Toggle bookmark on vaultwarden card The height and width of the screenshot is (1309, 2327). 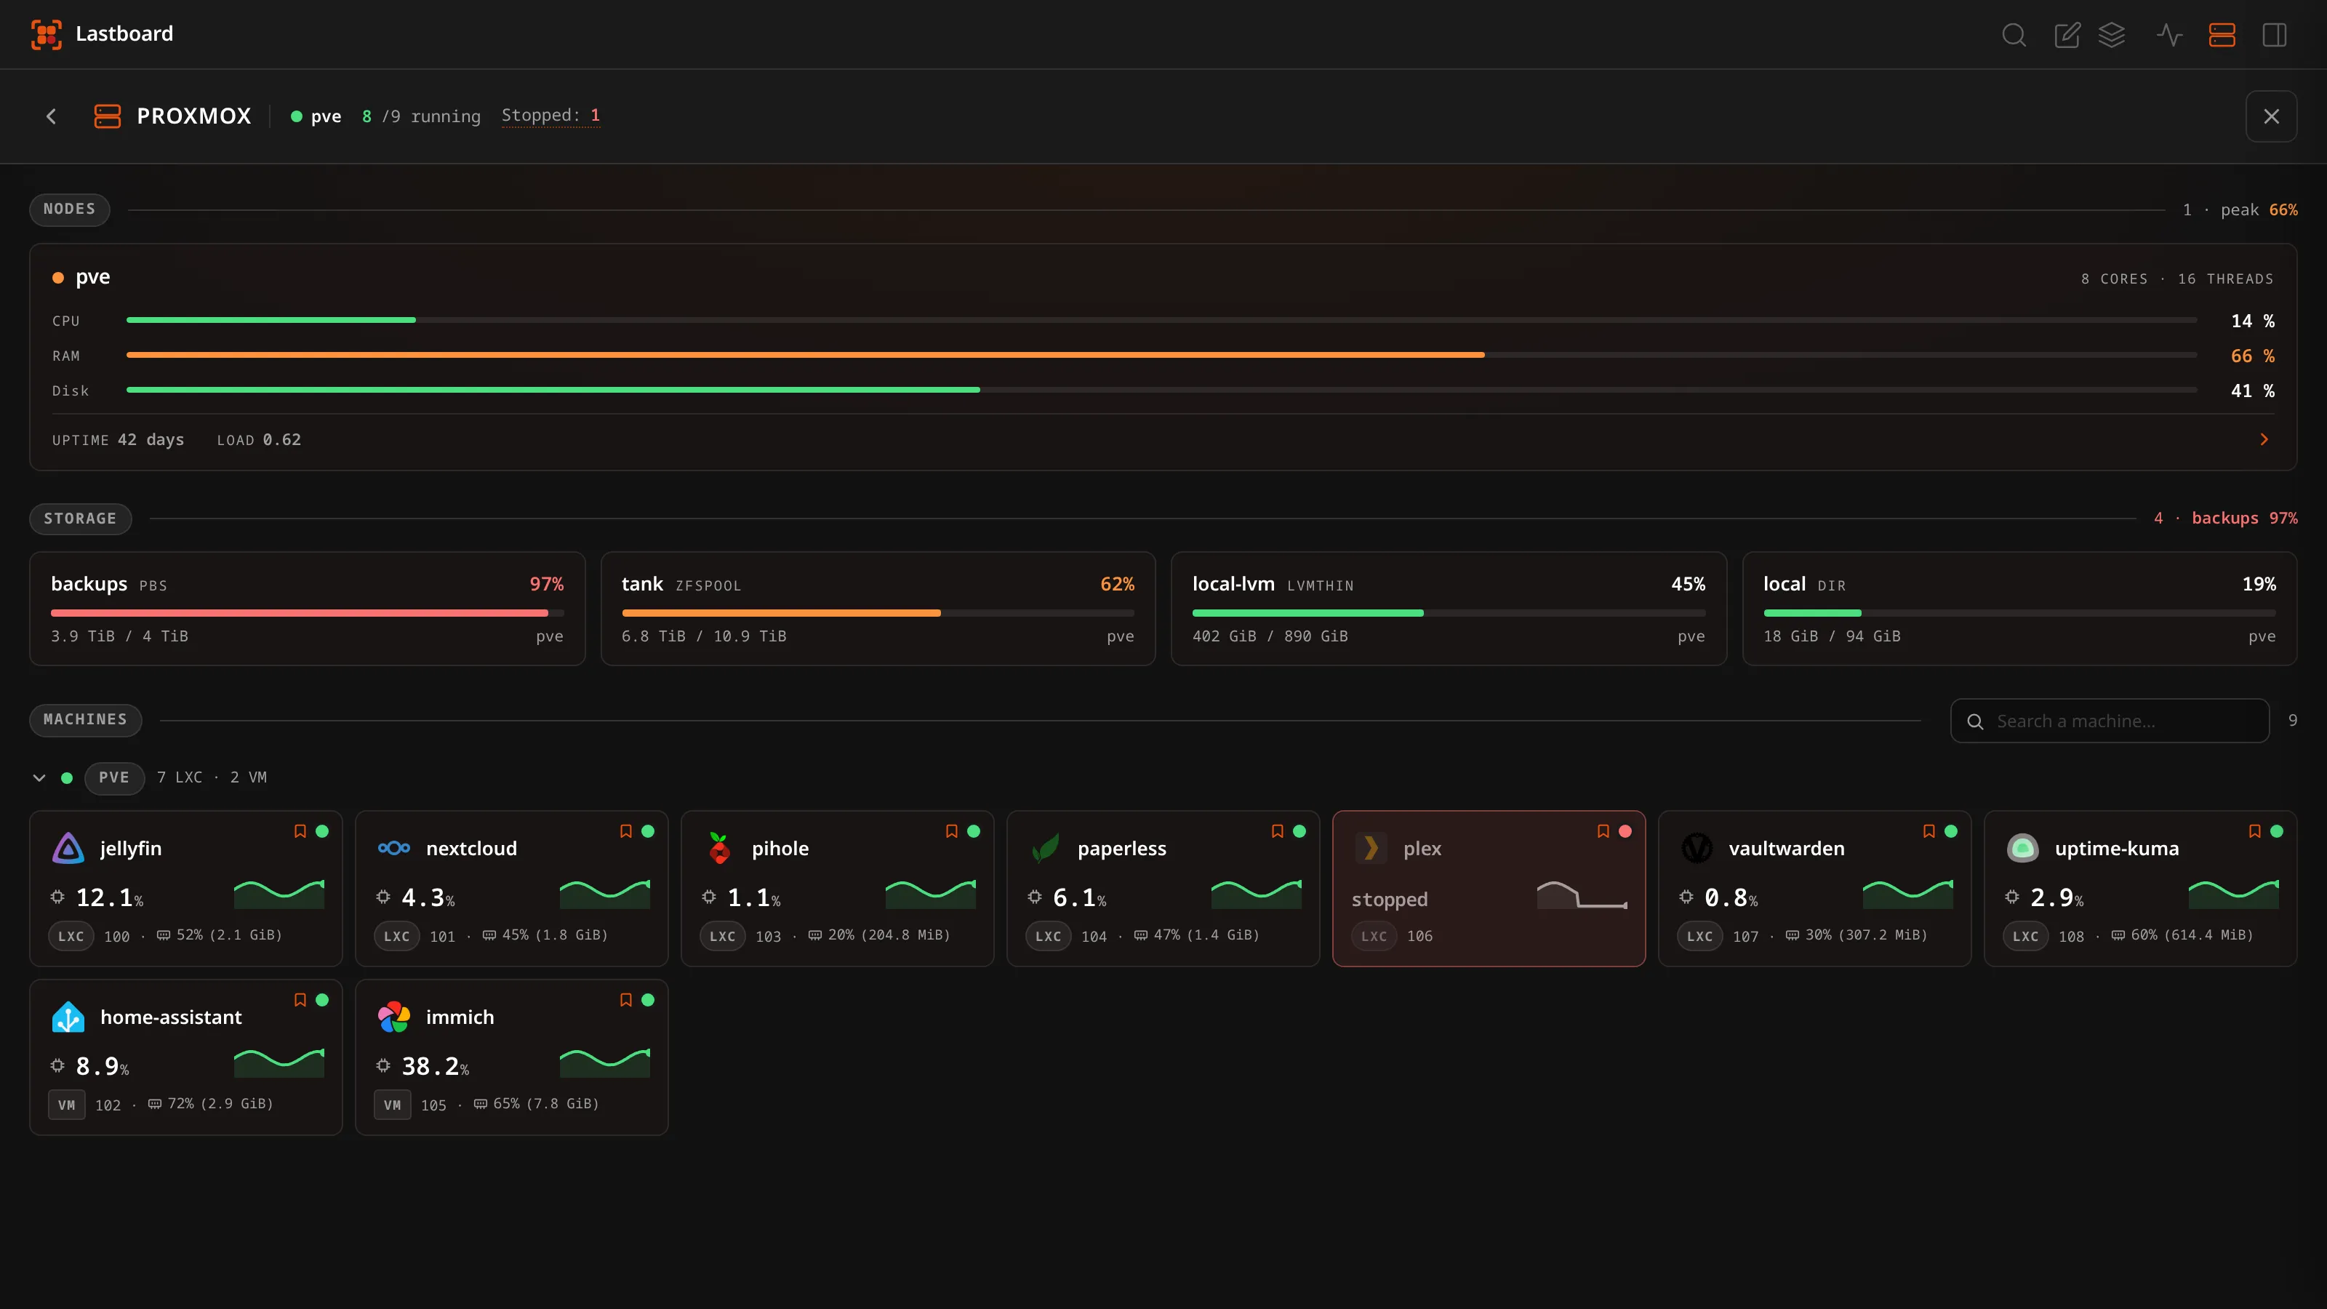coord(1929,831)
